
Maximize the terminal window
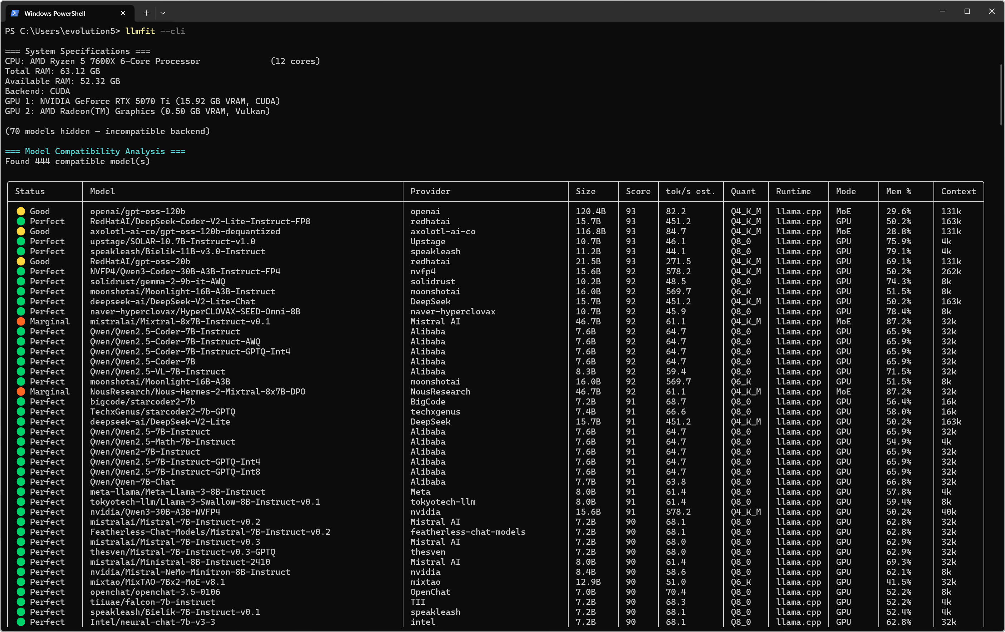click(967, 12)
